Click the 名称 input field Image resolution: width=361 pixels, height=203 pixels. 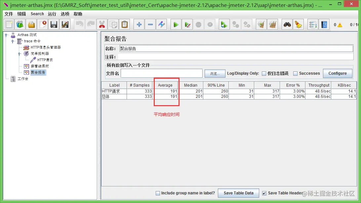coord(236,49)
